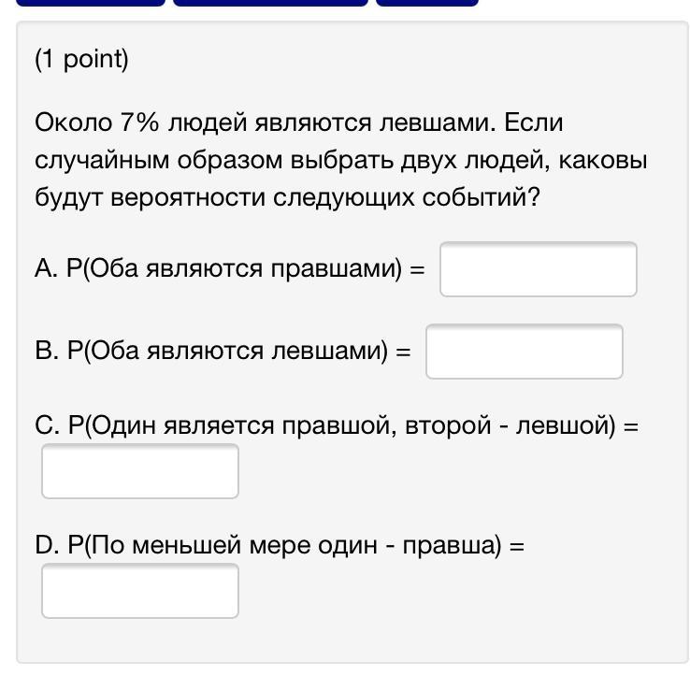Click the '7%' value in the problem text
This screenshot has height=690, width=690.
tap(139, 122)
